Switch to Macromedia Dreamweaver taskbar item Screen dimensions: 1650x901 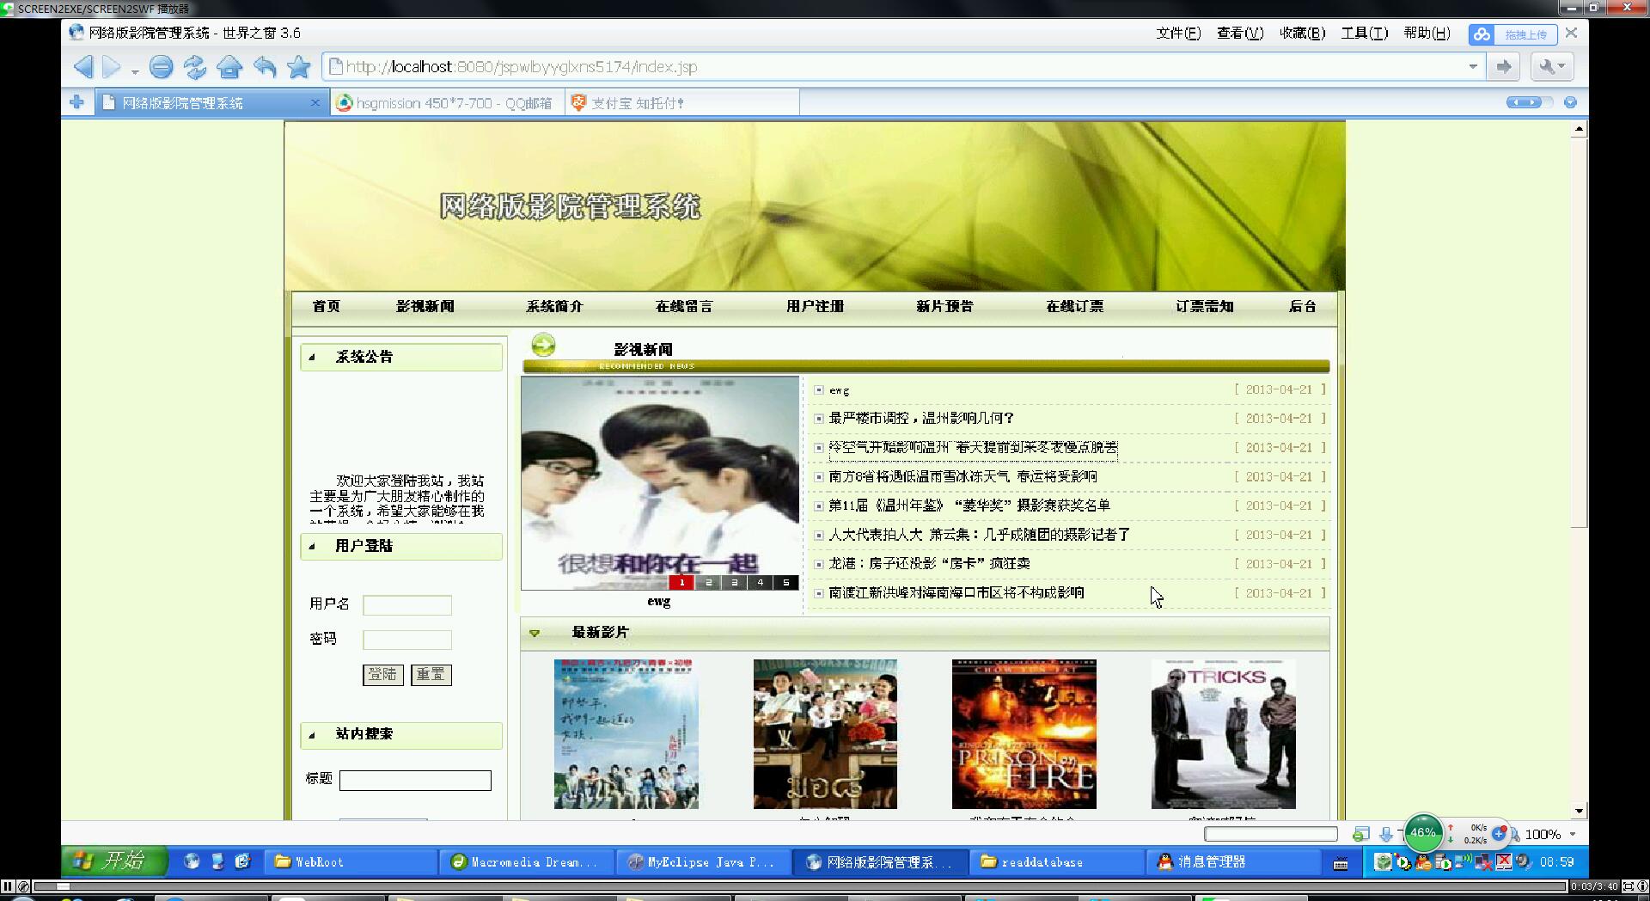529,861
